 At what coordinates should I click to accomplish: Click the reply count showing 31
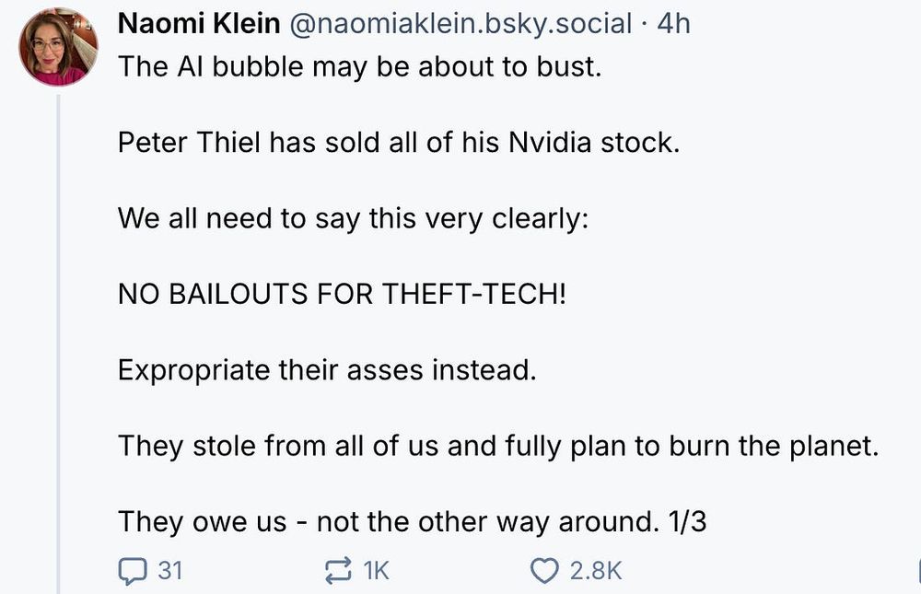tap(170, 571)
